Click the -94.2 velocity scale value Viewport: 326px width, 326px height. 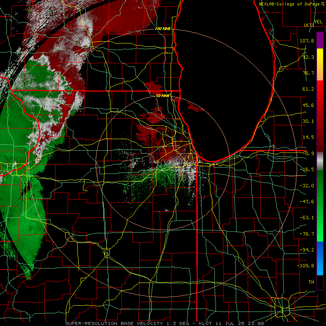pyautogui.click(x=307, y=250)
